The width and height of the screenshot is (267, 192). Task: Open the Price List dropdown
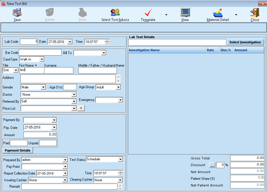74,109
